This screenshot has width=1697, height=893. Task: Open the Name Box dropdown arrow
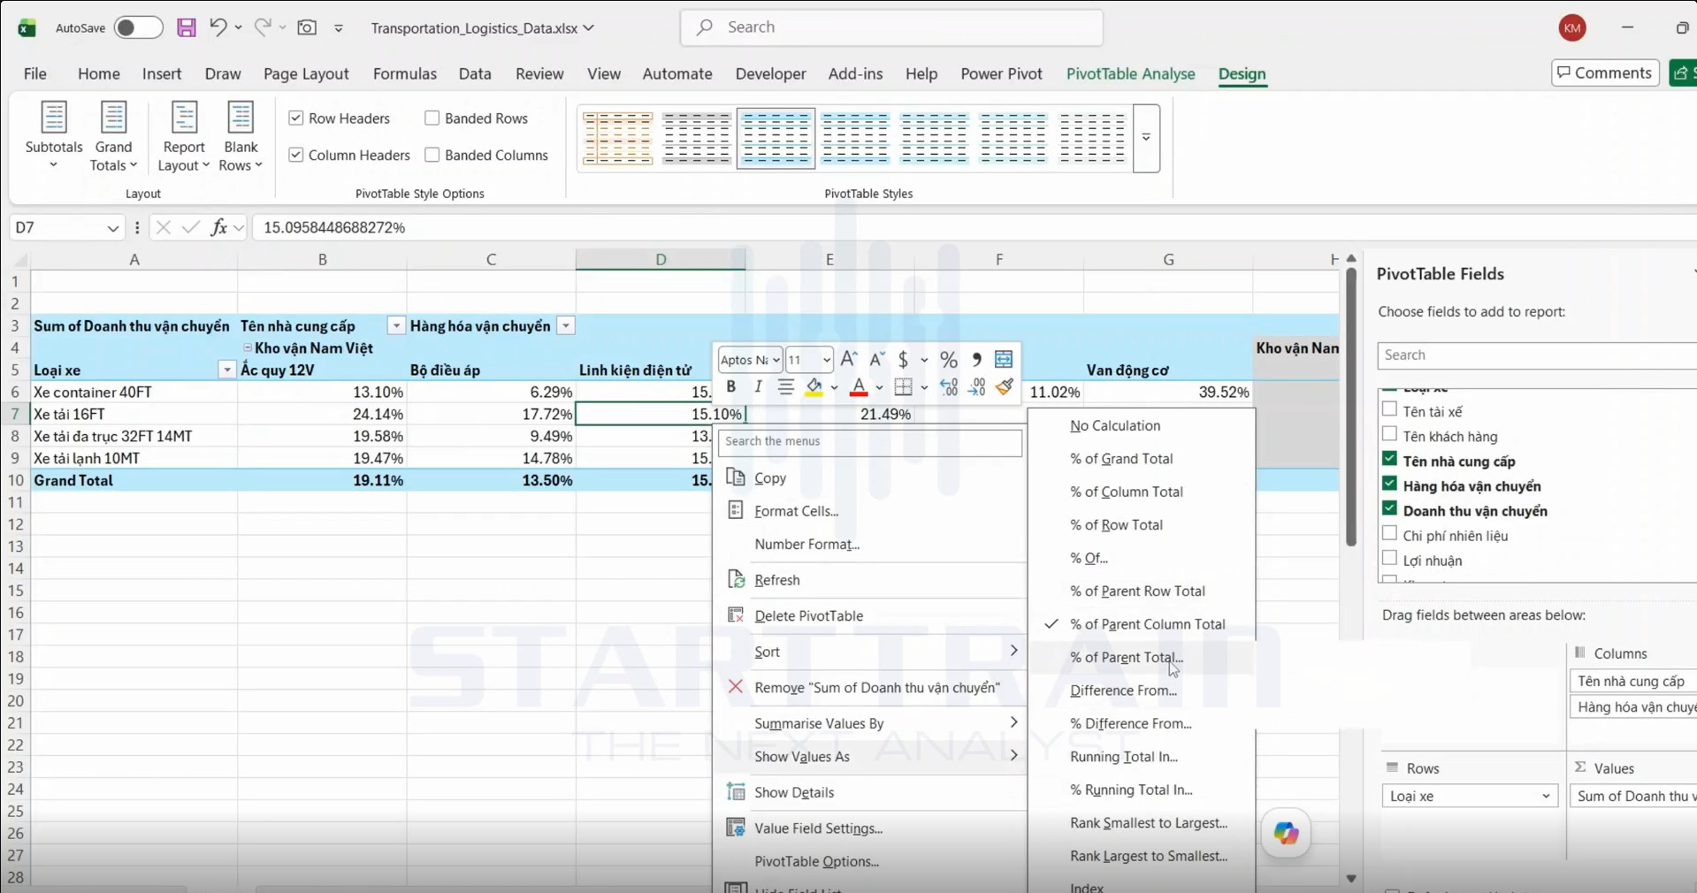[x=112, y=228]
